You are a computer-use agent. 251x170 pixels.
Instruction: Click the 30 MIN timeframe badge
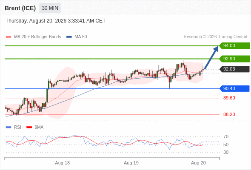click(50, 8)
